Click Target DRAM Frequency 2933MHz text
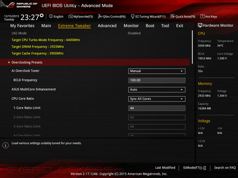 point(38,46)
